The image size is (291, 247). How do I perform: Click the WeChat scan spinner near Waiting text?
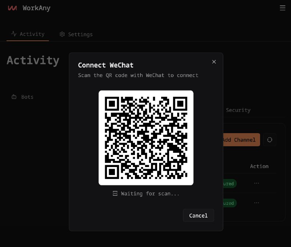click(116, 193)
